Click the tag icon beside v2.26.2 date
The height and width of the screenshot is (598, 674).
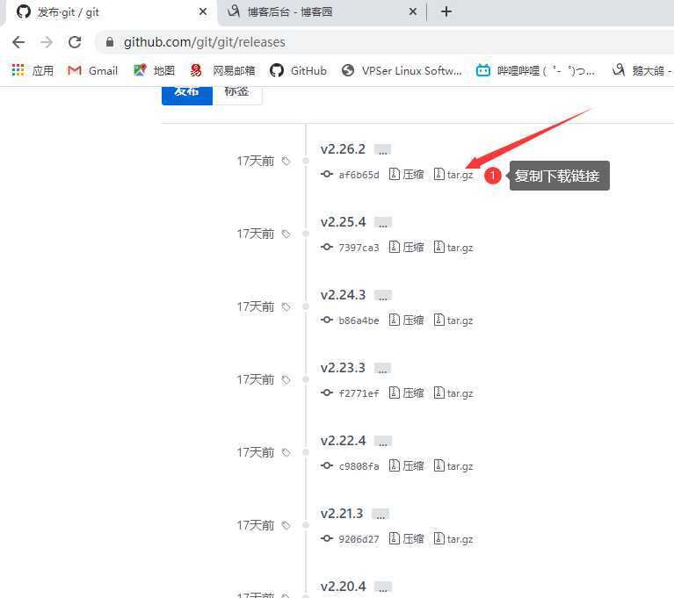tap(286, 161)
